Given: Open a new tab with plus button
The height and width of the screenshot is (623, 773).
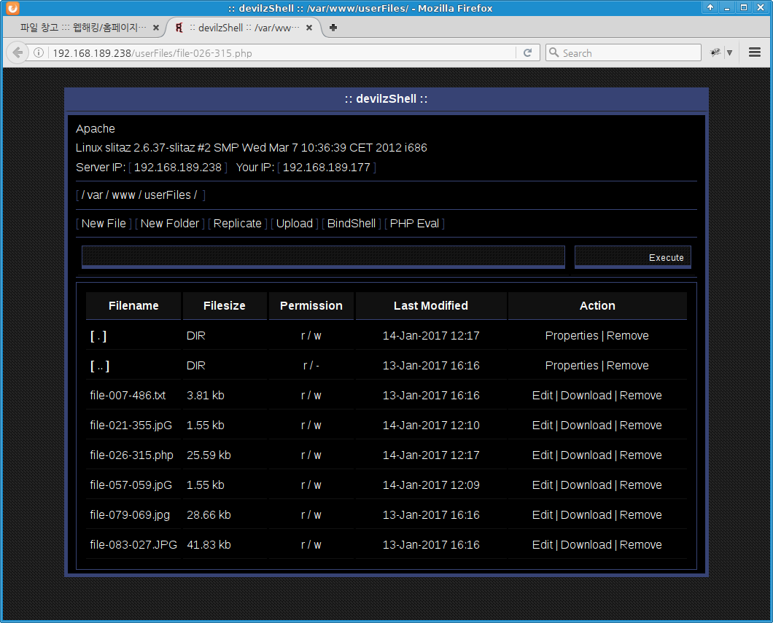Looking at the screenshot, I should (x=333, y=28).
